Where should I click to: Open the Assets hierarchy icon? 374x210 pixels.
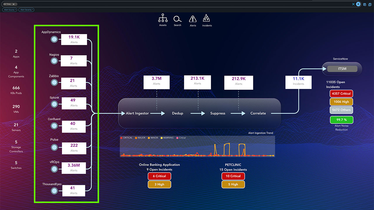163,19
